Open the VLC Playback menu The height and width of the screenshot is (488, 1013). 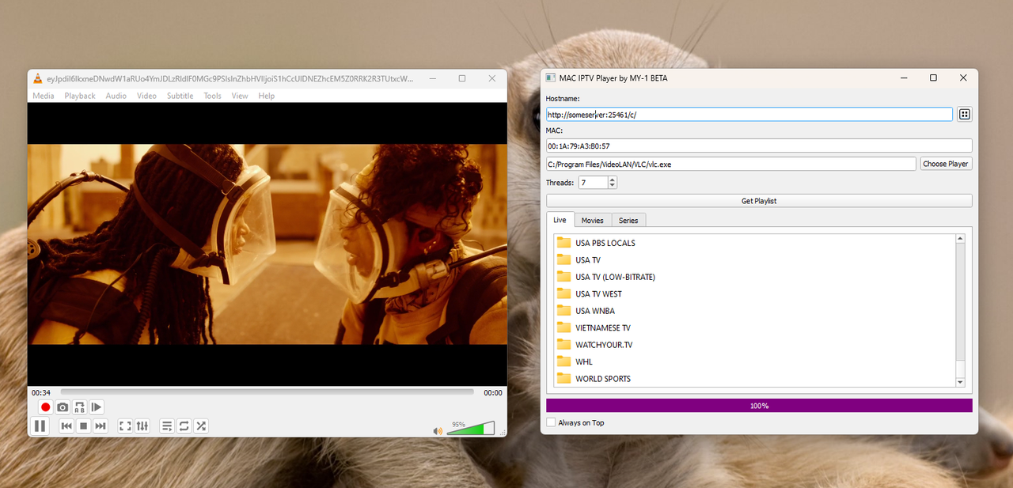(x=80, y=96)
